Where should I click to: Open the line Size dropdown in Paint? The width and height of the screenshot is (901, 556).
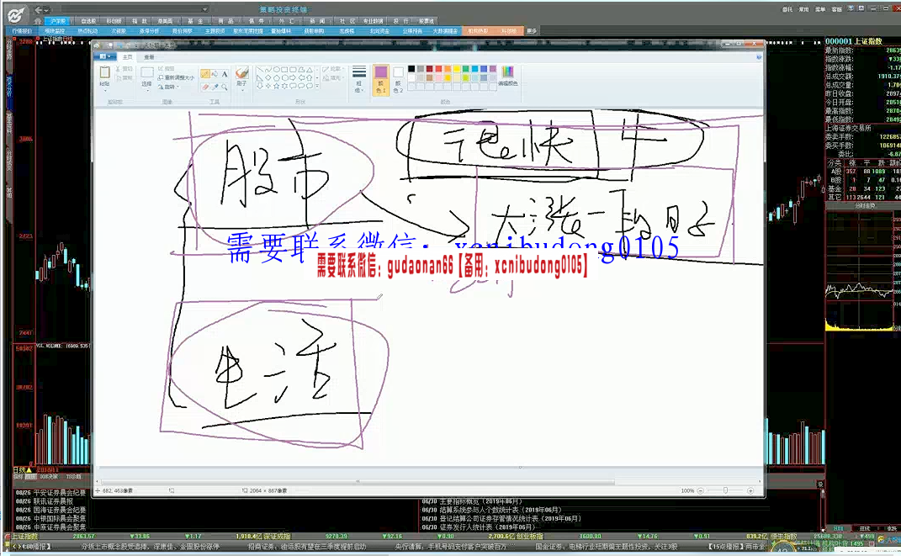[x=359, y=79]
